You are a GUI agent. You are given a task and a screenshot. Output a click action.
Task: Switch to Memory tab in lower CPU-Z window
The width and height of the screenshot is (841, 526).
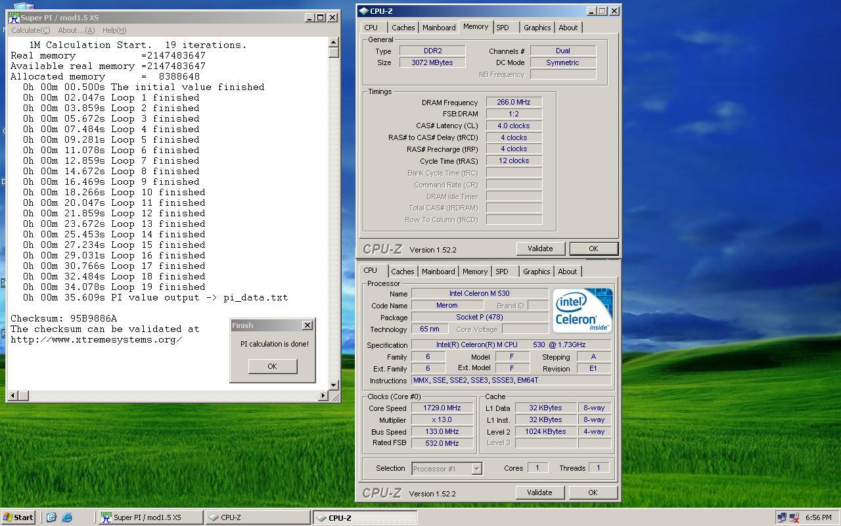474,272
